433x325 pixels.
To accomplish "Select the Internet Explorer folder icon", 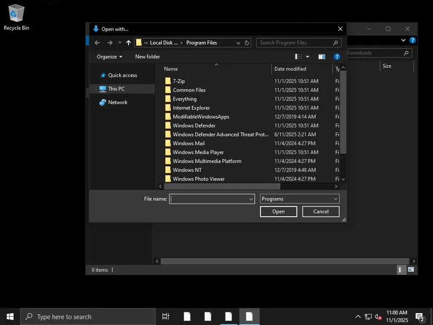I will click(168, 107).
